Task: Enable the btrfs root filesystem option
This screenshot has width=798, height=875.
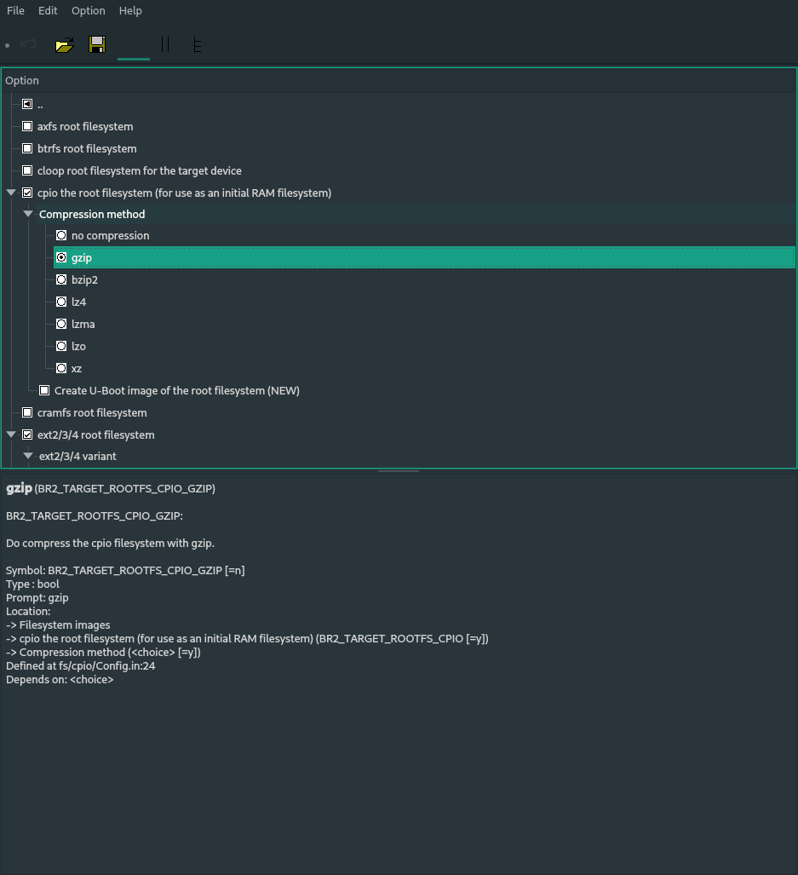Action: tap(27, 148)
